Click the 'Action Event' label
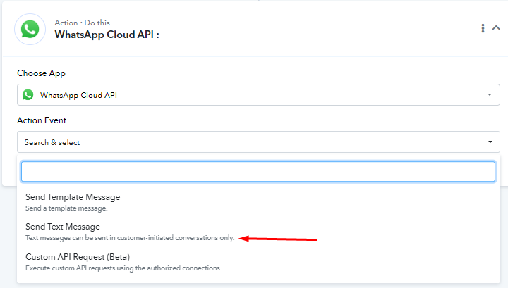508x288 pixels. pyautogui.click(x=42, y=120)
